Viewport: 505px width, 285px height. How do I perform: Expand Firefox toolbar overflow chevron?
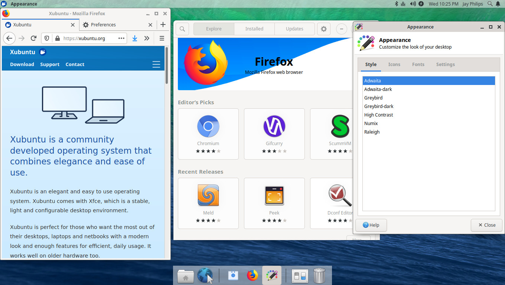[147, 38]
